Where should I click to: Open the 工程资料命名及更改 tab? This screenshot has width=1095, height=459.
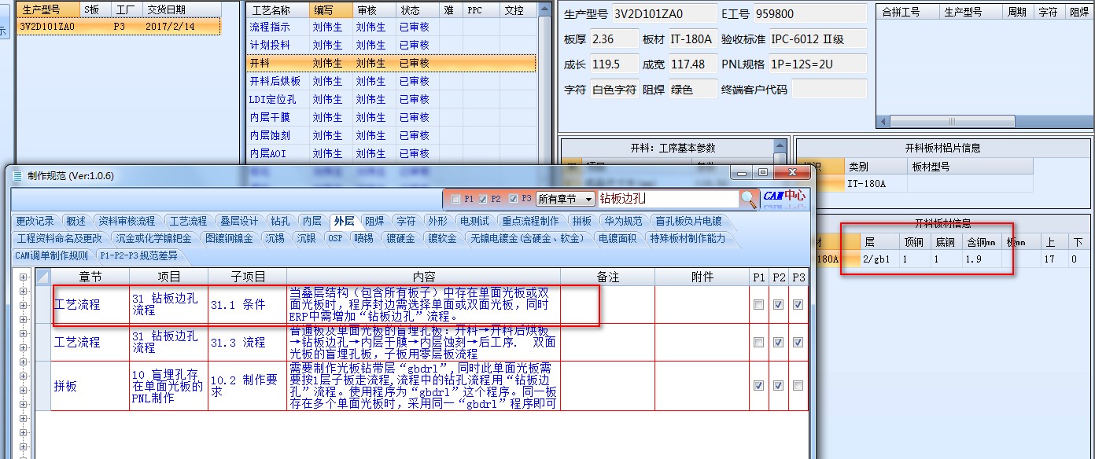click(x=60, y=238)
